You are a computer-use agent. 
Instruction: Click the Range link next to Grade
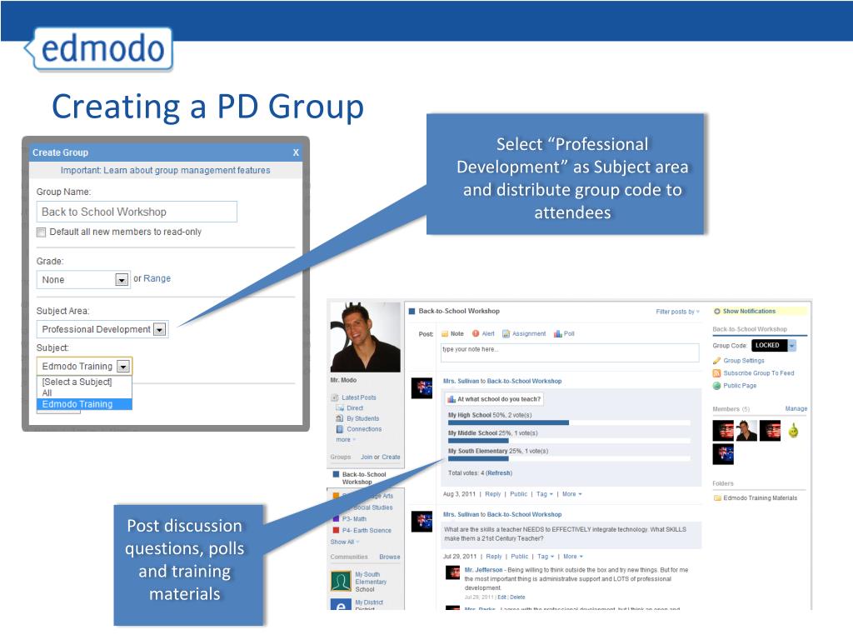tap(157, 278)
